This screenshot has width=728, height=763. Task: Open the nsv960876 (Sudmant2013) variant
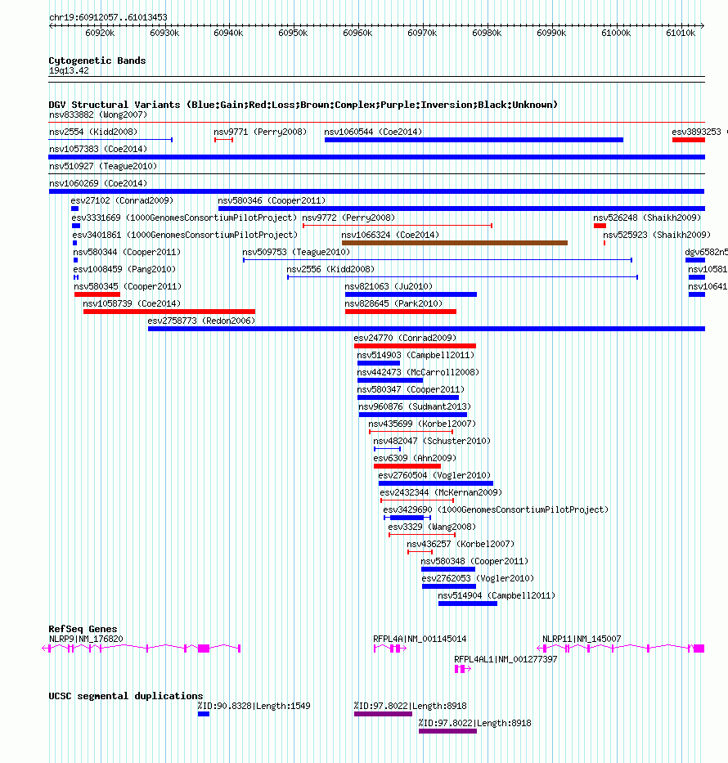click(x=415, y=406)
